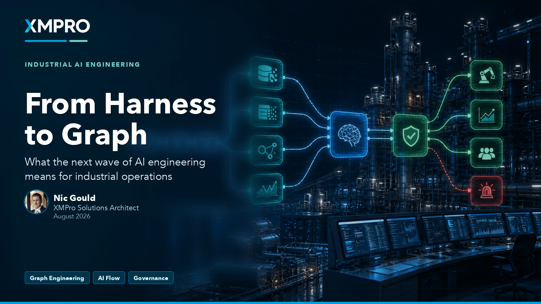The width and height of the screenshot is (541, 304).
Task: Click the AI brain node icon
Action: [x=349, y=134]
